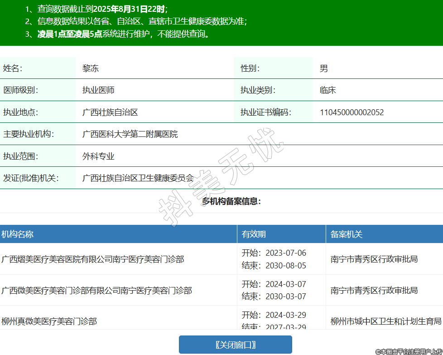
Task: Click the 有效期 column header
Action: click(x=254, y=234)
